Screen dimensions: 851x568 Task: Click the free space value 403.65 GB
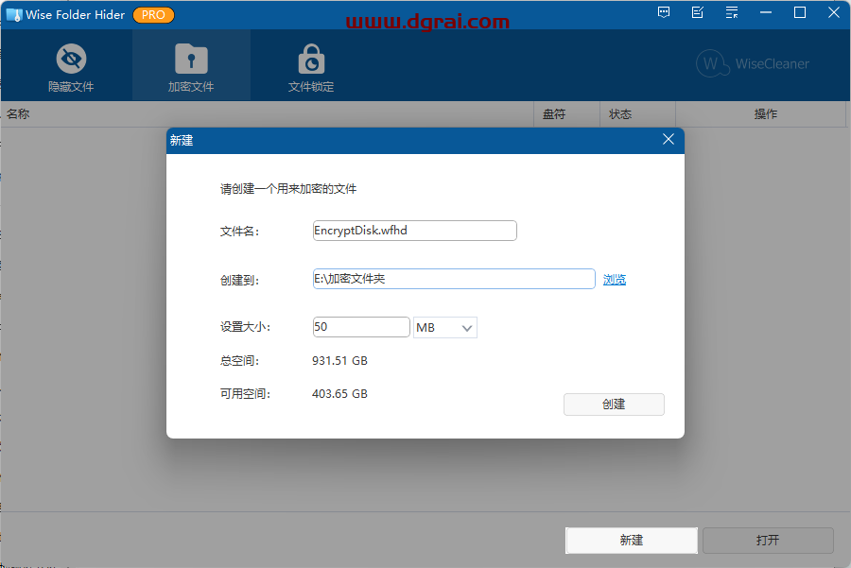[339, 394]
